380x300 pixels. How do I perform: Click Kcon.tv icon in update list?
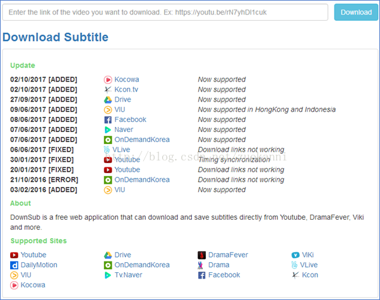coord(108,90)
